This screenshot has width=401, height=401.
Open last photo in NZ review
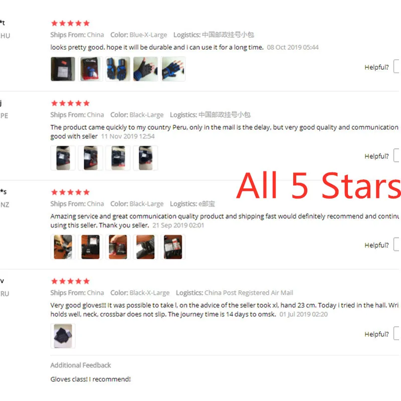(x=173, y=247)
